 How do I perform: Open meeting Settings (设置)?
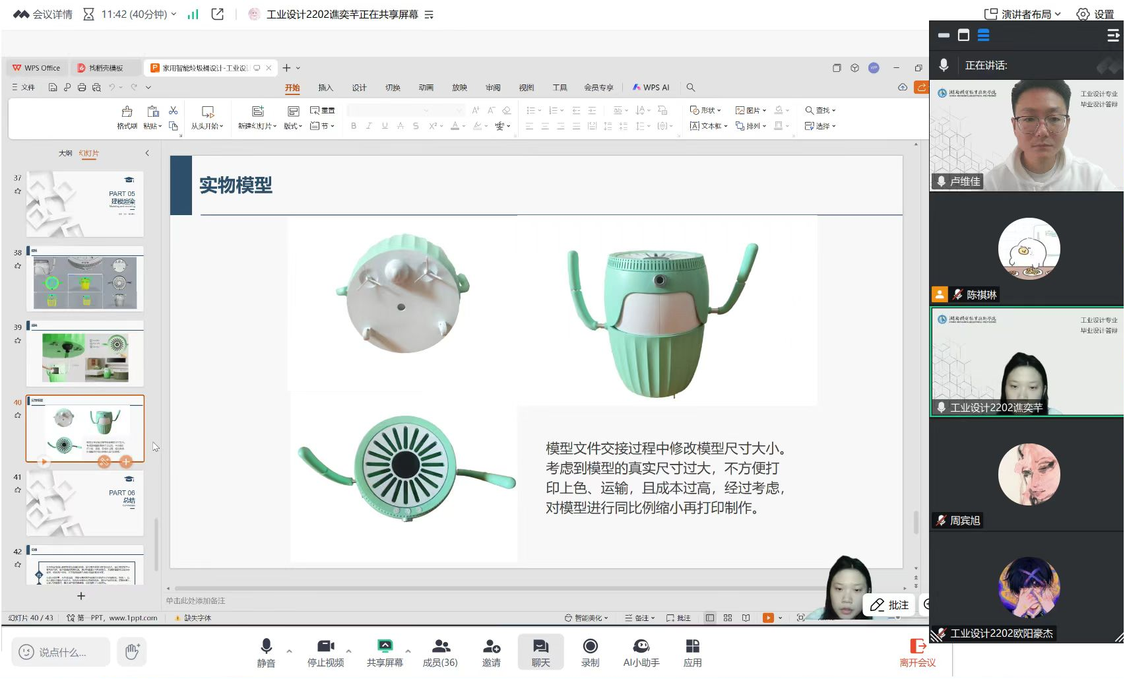click(x=1095, y=14)
